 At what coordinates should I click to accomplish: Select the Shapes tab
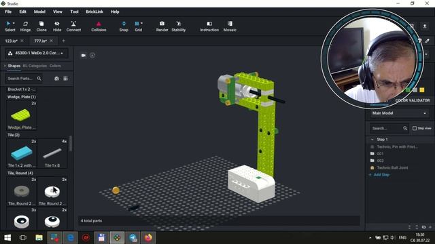pyautogui.click(x=14, y=66)
